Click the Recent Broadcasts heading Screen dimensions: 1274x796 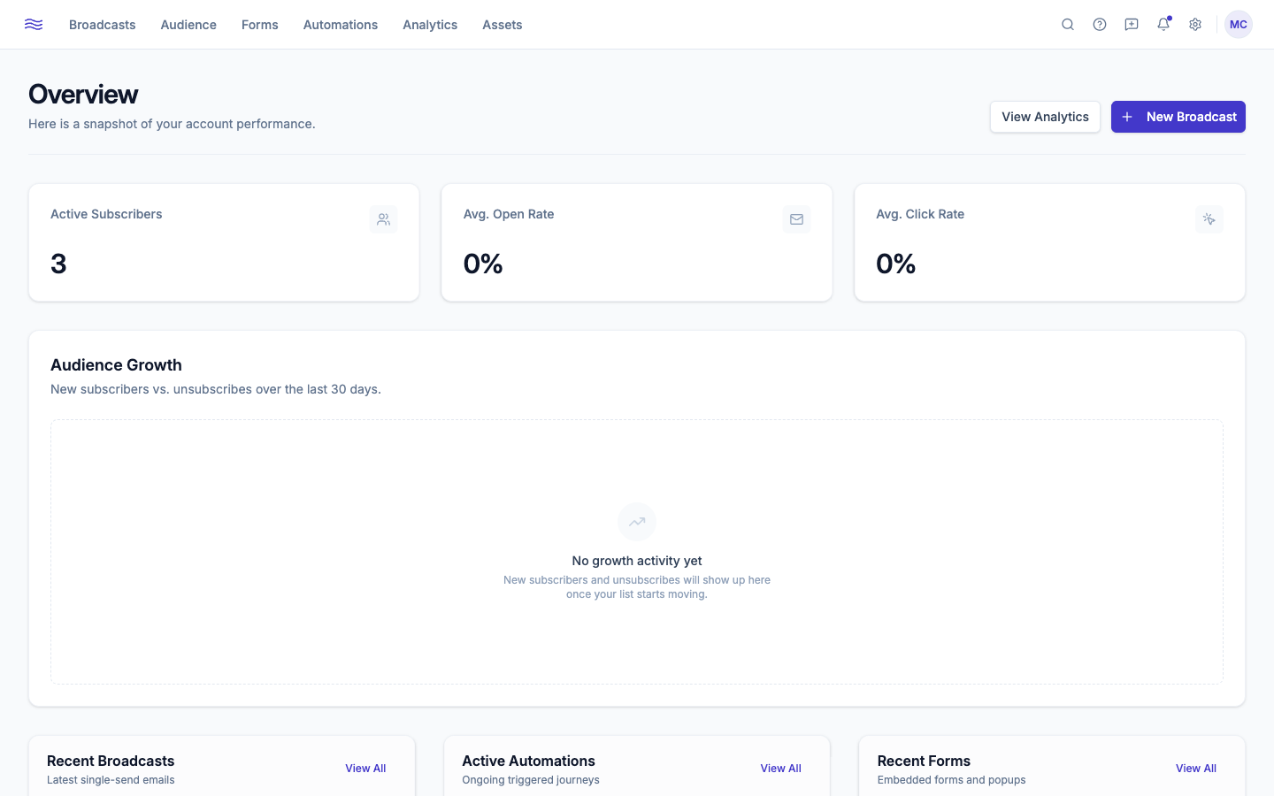[111, 761]
